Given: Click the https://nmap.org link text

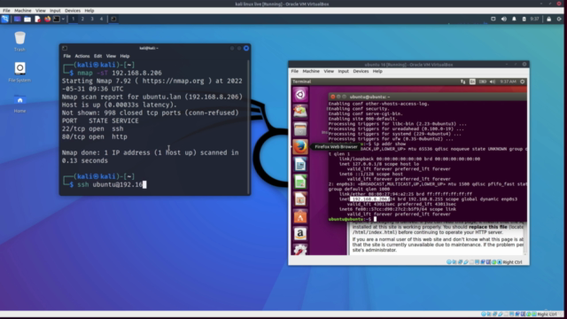Looking at the screenshot, I should 174,81.
